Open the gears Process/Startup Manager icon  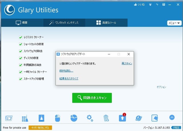tap(90, 118)
